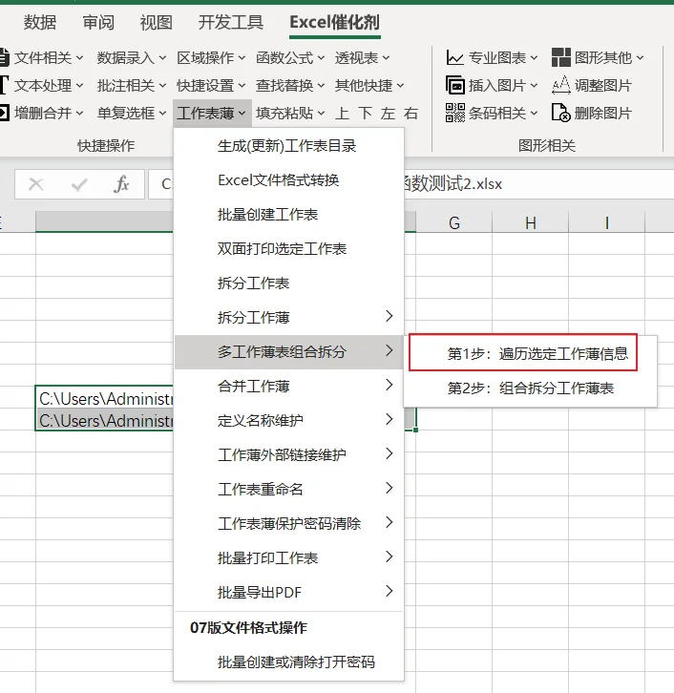Choose 批量创建或清除打开密码 menu item

point(288,662)
